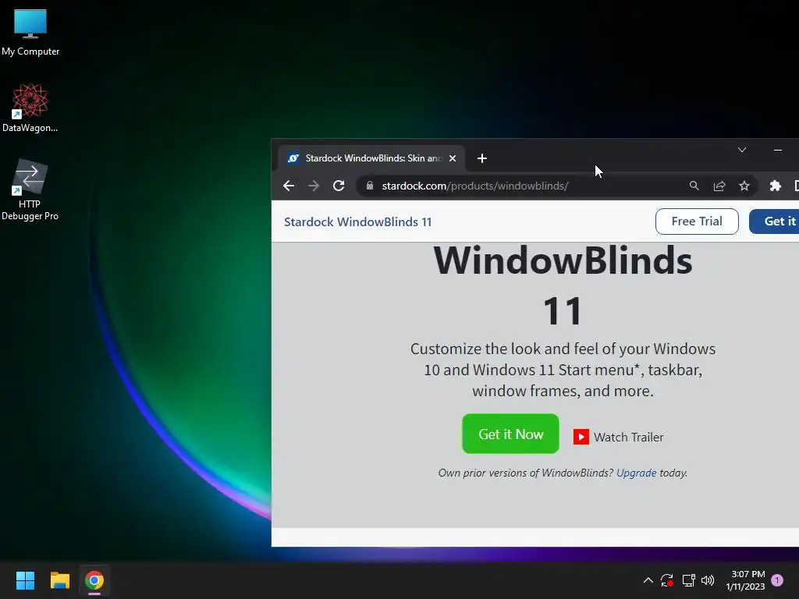Viewport: 799px width, 599px height.
Task: Click the green Get it Now button
Action: tap(510, 434)
